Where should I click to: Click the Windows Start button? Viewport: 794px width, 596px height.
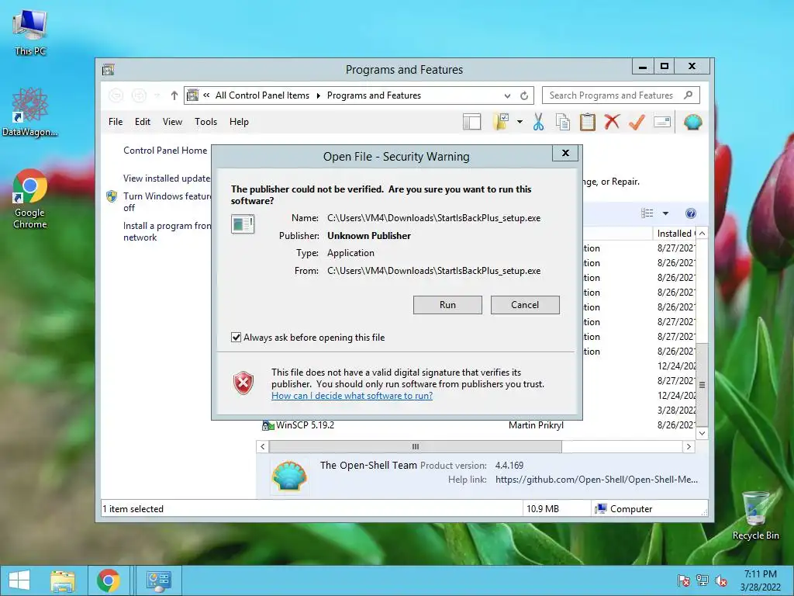19,580
